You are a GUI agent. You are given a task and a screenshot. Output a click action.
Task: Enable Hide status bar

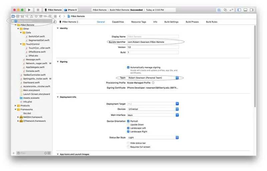point(128,143)
